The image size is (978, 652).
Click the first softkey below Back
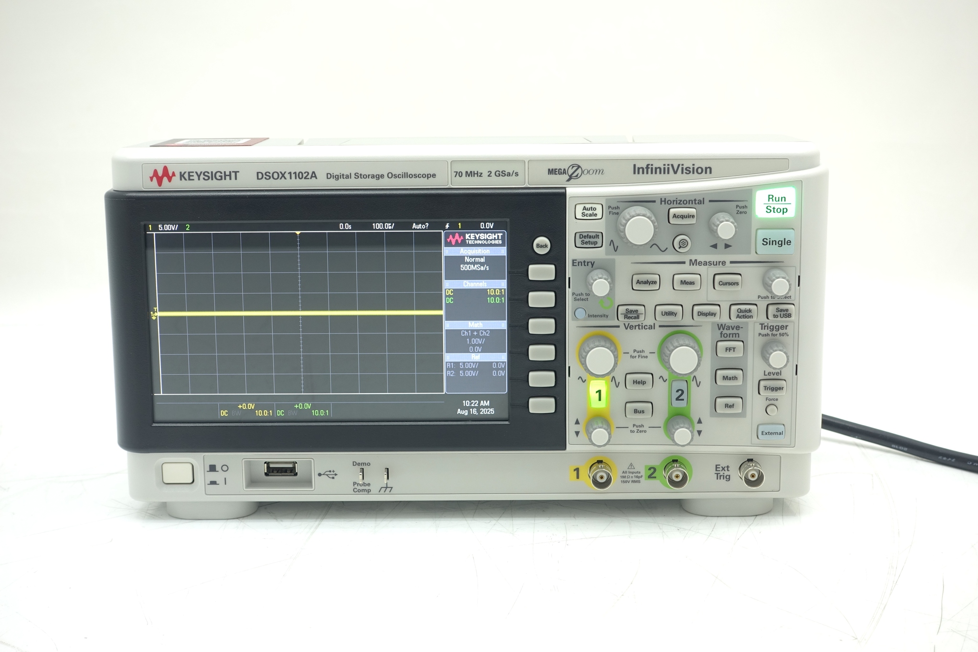tap(542, 272)
